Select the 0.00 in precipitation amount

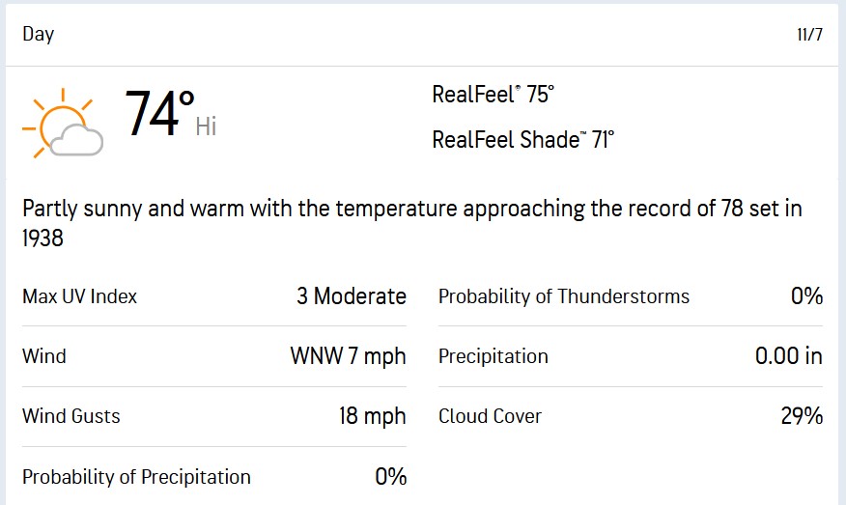coord(788,356)
